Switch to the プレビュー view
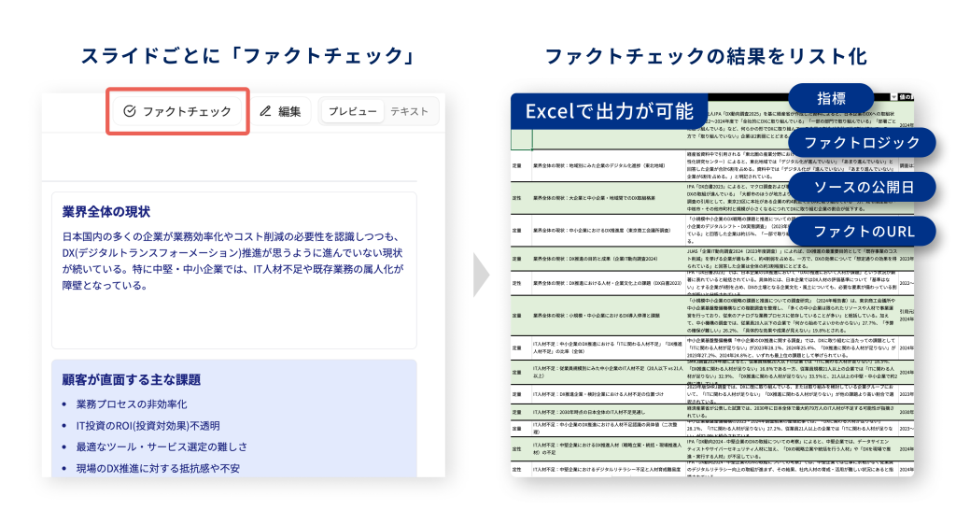Viewport: 956px width, 510px height. click(352, 111)
